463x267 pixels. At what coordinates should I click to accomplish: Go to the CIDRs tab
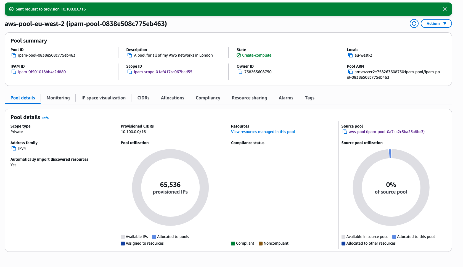pyautogui.click(x=143, y=98)
